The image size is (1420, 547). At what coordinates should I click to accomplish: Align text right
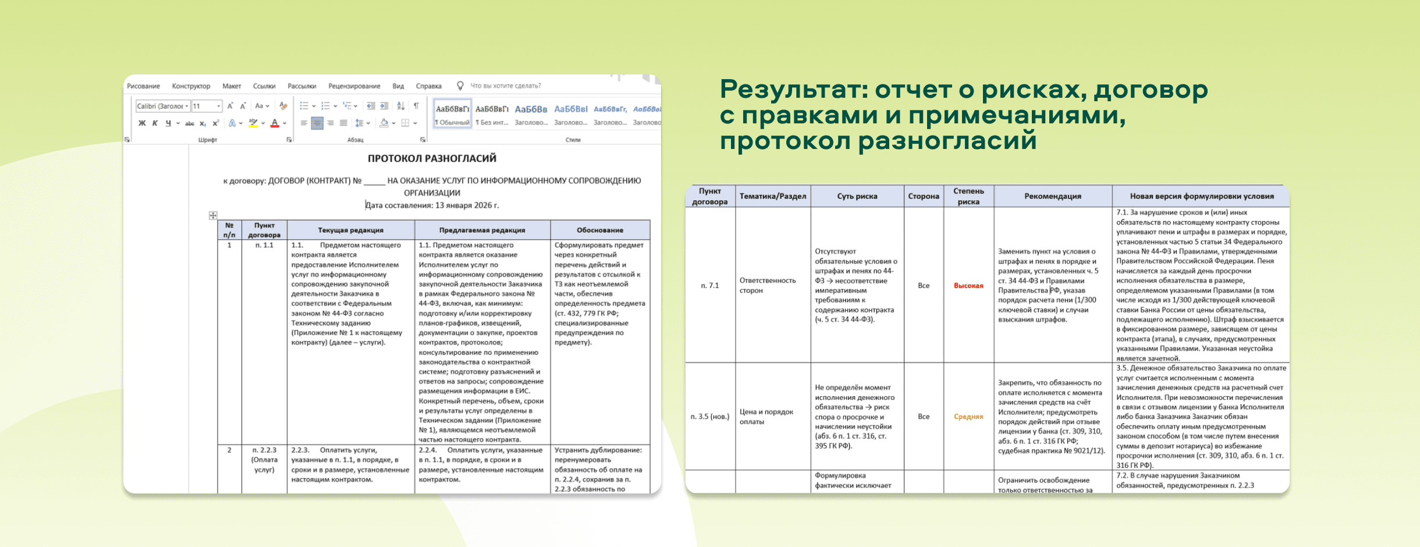coord(331,123)
